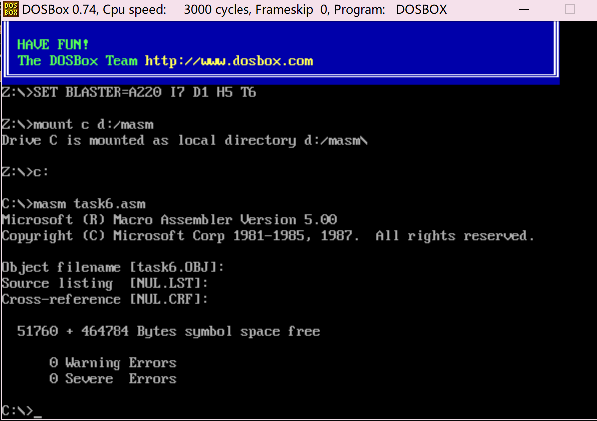Click the DOSBox app icon in title bar
Image resolution: width=597 pixels, height=421 pixels.
[11, 9]
